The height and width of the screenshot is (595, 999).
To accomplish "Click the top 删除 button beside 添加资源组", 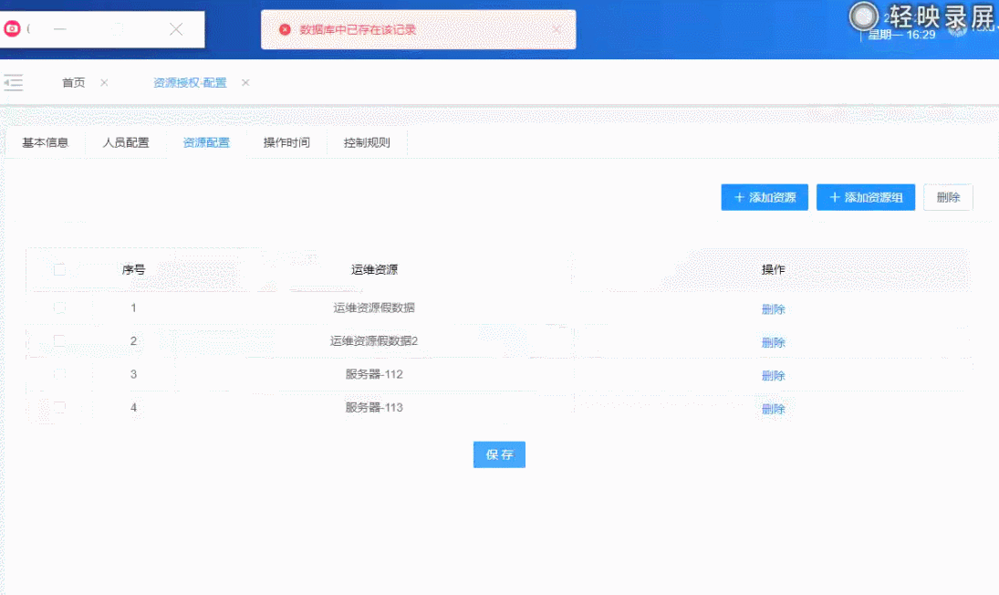I will pyautogui.click(x=948, y=197).
